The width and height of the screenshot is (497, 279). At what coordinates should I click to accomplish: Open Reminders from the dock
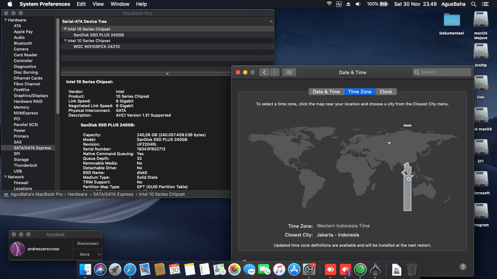[x=204, y=269]
